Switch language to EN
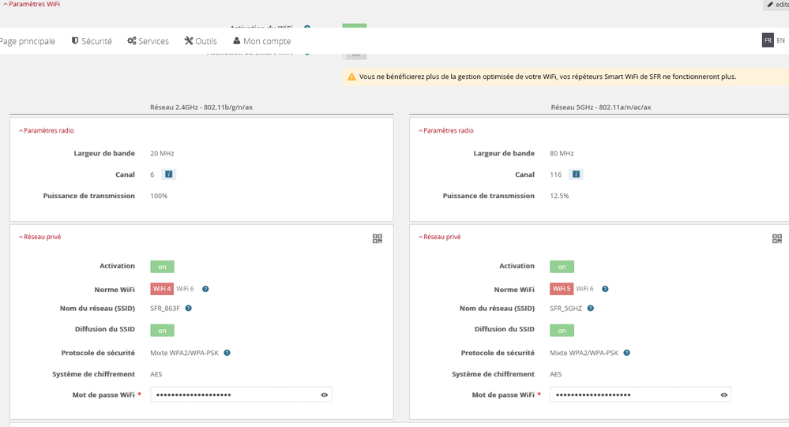789x427 pixels. pos(780,40)
